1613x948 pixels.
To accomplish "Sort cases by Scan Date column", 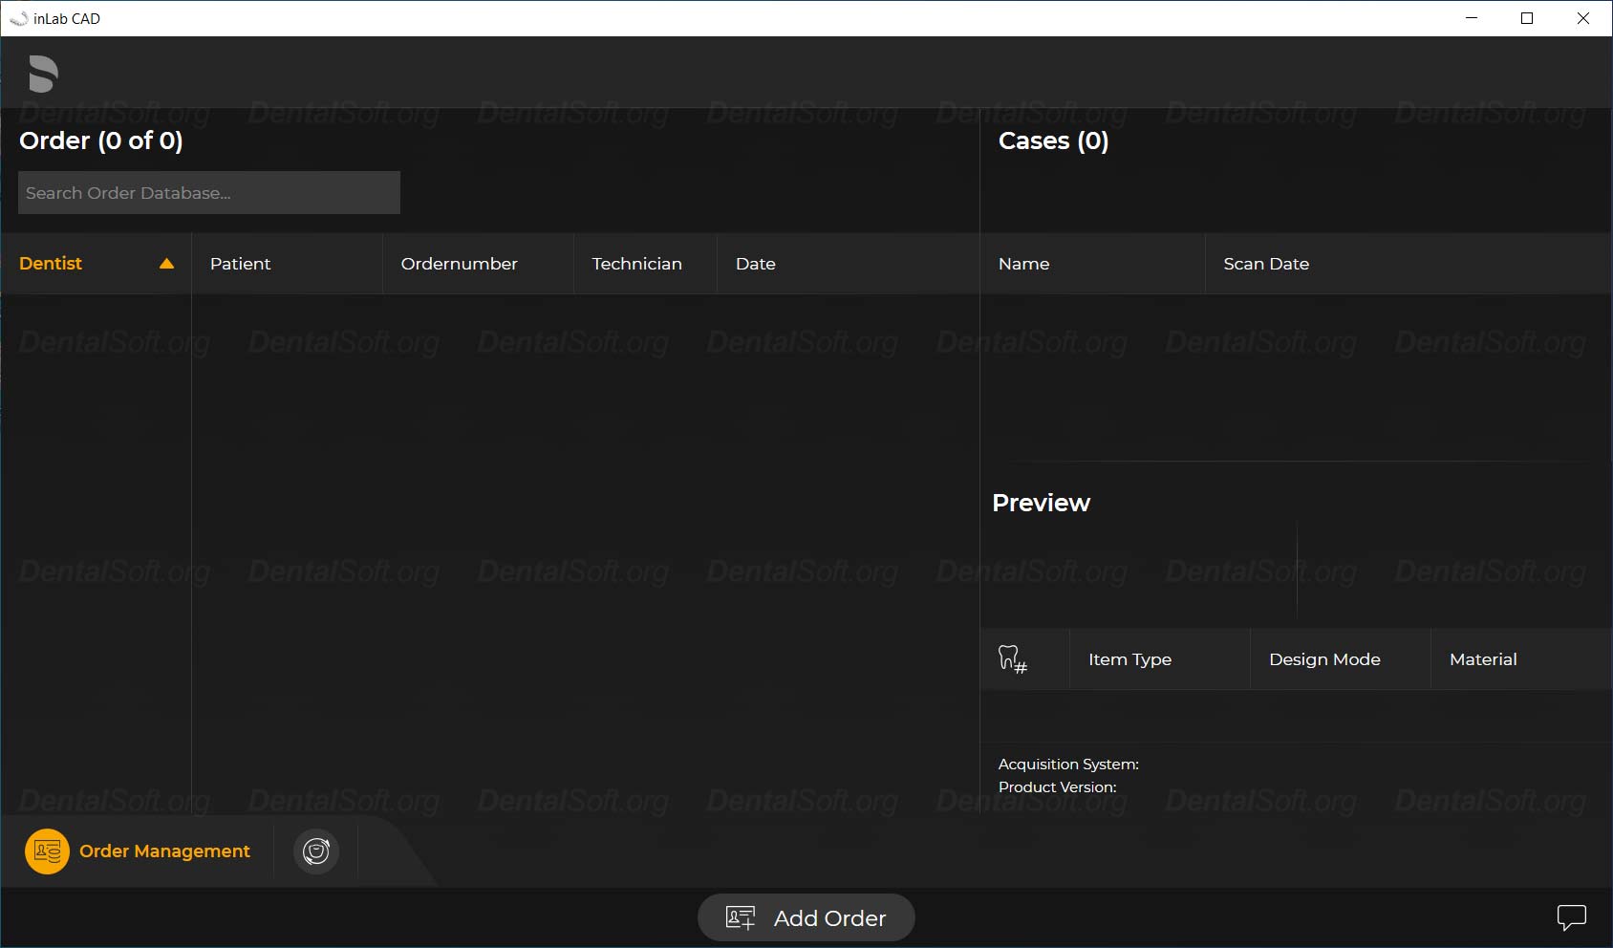I will (x=1266, y=264).
